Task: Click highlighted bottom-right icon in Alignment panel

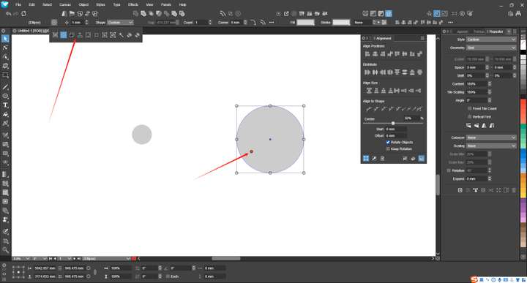Action: coord(421,159)
